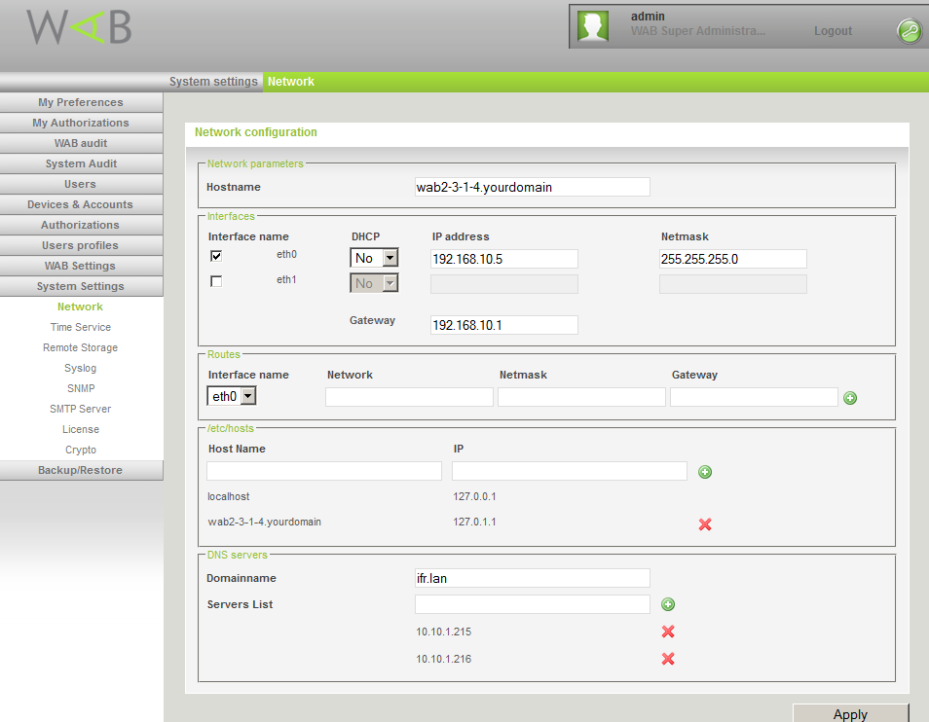Viewport: 929px width, 722px height.
Task: Click the eth0 IP address field
Action: pos(504,259)
